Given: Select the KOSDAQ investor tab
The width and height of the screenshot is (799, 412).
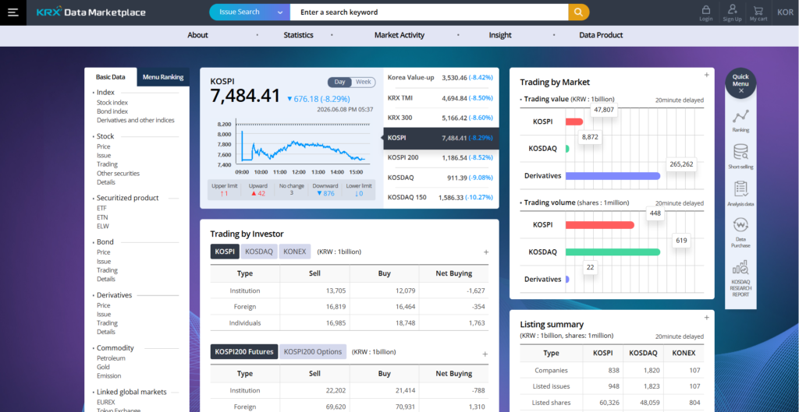Looking at the screenshot, I should 259,252.
